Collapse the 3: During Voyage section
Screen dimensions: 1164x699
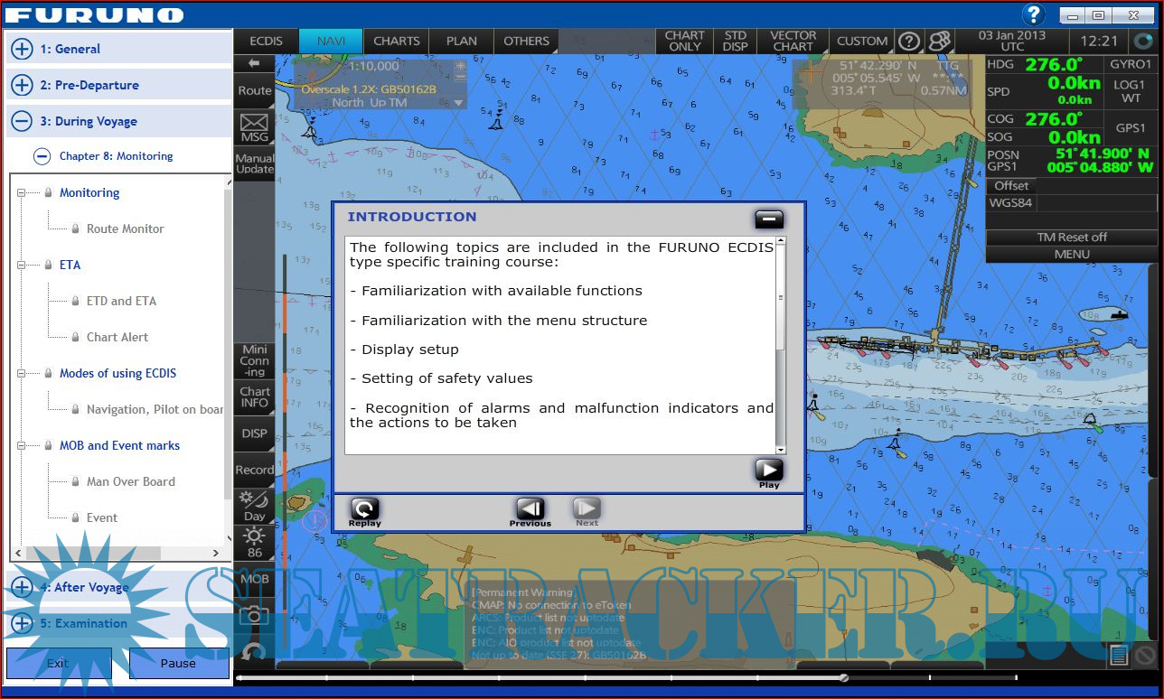[23, 121]
